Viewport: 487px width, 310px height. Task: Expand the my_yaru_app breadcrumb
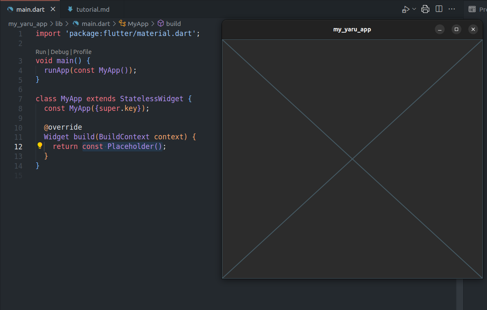coord(28,24)
